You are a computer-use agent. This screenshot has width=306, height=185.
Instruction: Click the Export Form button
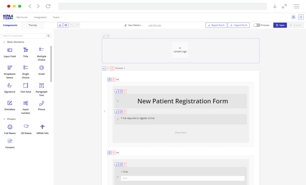(x=216, y=25)
